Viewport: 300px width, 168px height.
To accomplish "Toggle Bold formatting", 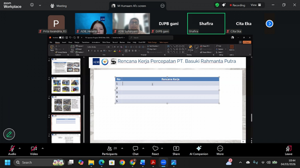I will pos(89,51).
